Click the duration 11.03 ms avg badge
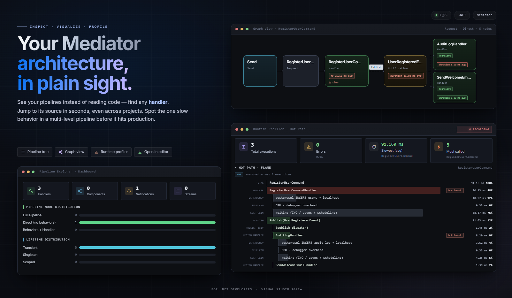This screenshot has width=512, height=298. (x=406, y=76)
